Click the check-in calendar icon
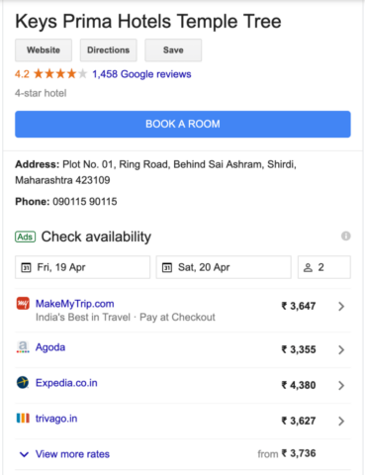 coord(26,267)
